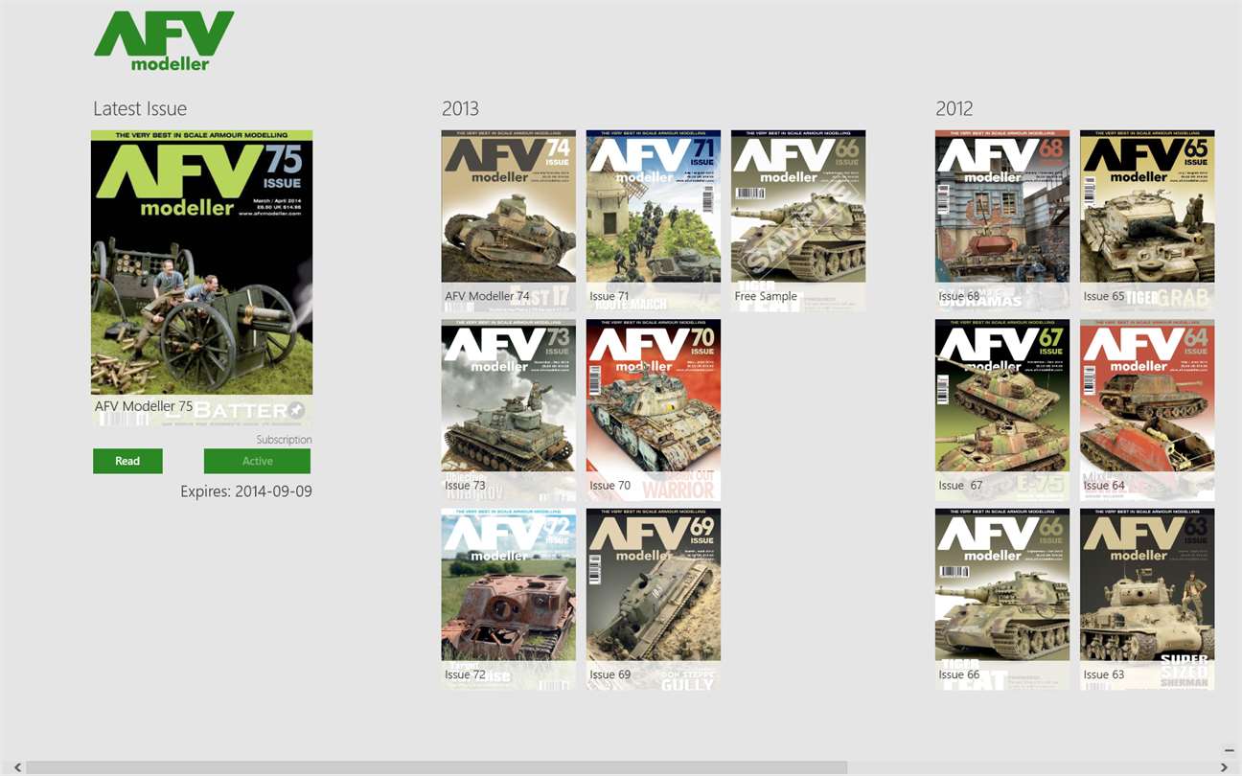This screenshot has width=1242, height=776.
Task: Open the Free Sample issue cover
Action: [798, 220]
